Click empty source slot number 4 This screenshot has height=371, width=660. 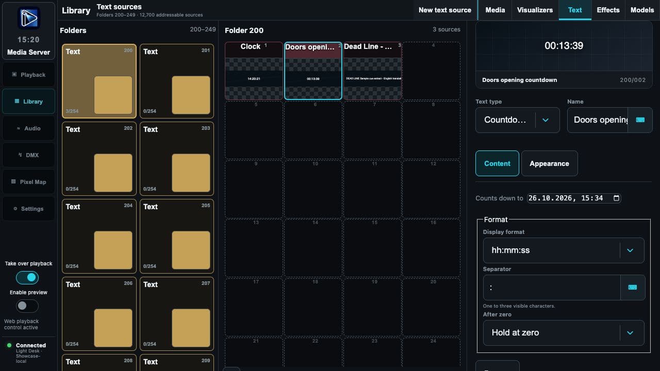tap(431, 71)
